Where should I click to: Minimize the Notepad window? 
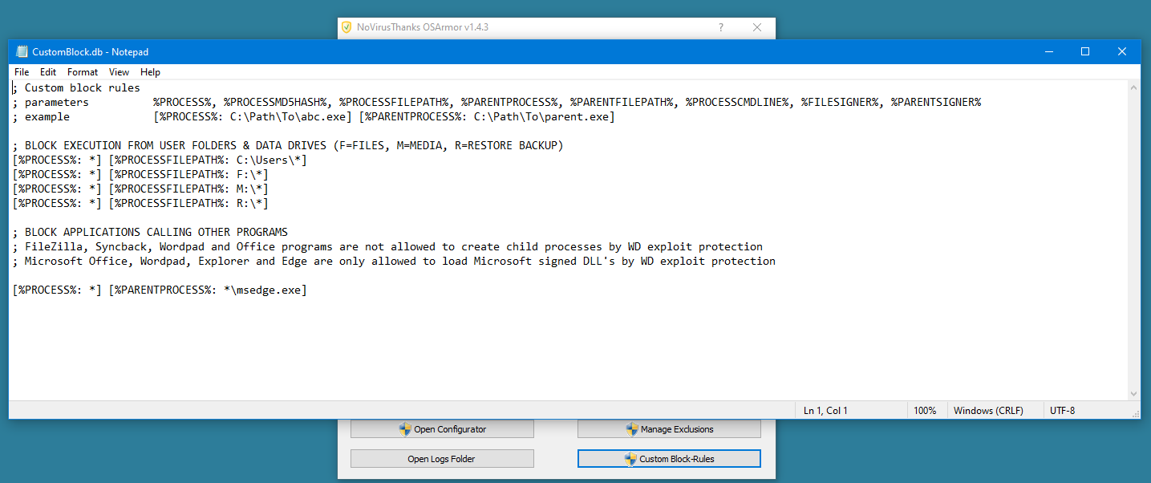(x=1048, y=51)
